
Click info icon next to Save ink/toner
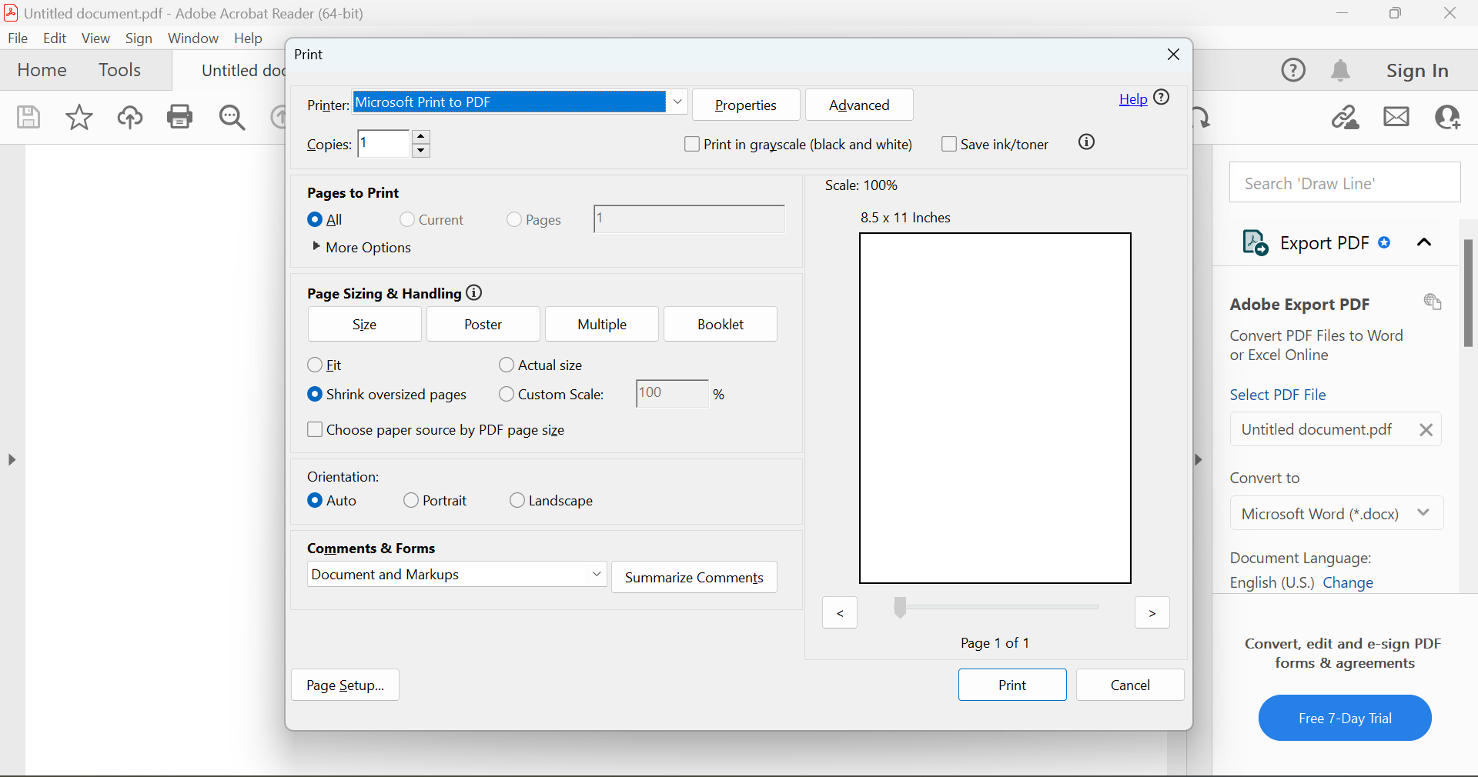1086,142
